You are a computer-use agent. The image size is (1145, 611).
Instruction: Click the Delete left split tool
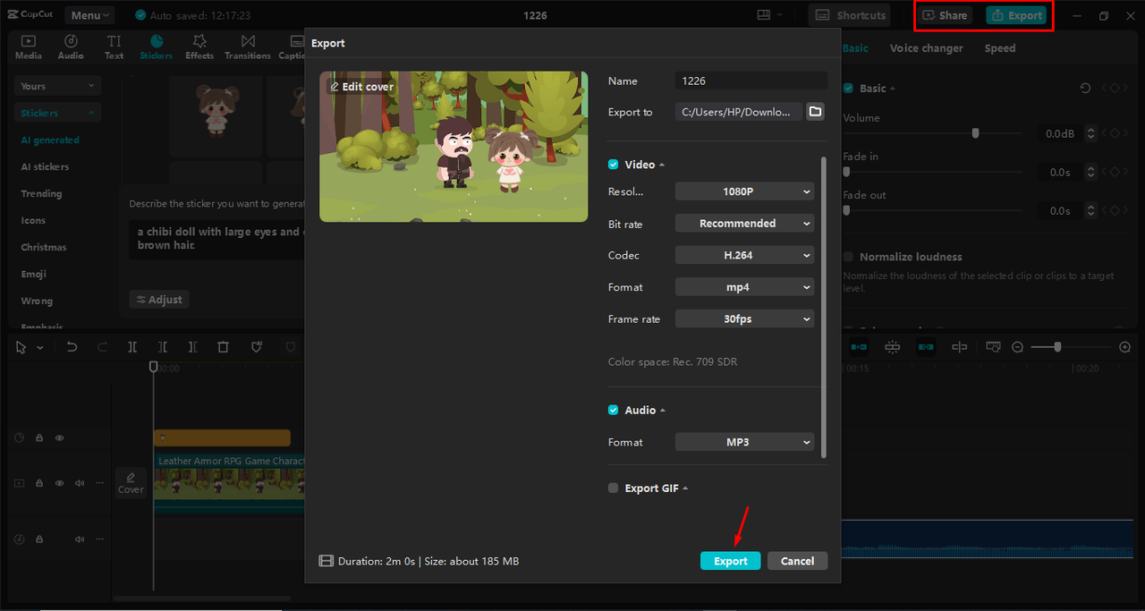tap(163, 347)
